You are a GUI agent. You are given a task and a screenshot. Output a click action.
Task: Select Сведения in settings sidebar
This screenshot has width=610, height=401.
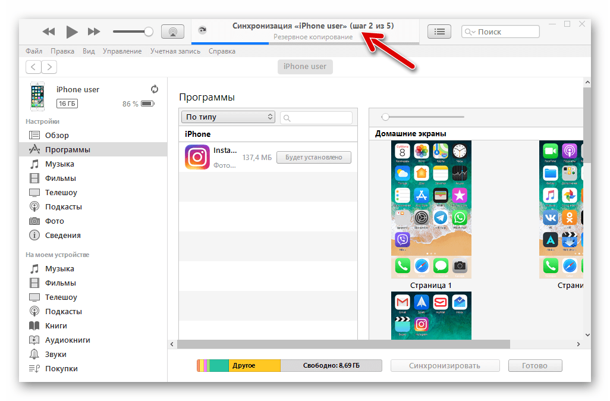(93, 235)
